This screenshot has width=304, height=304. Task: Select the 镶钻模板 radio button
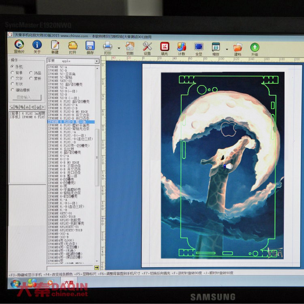pos(12,90)
